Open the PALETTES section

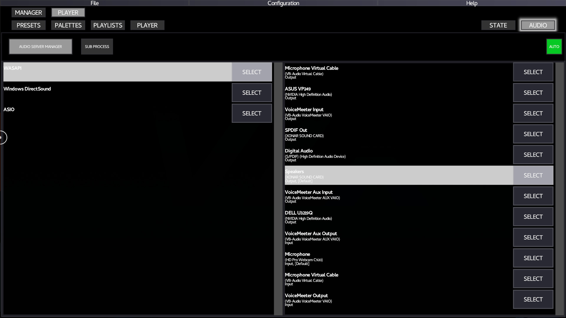coord(68,25)
